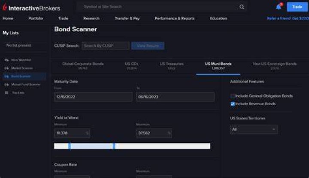The width and height of the screenshot is (309, 178).
Task: Click the Yield to Worst slider track
Action: pyautogui.click(x=132, y=146)
